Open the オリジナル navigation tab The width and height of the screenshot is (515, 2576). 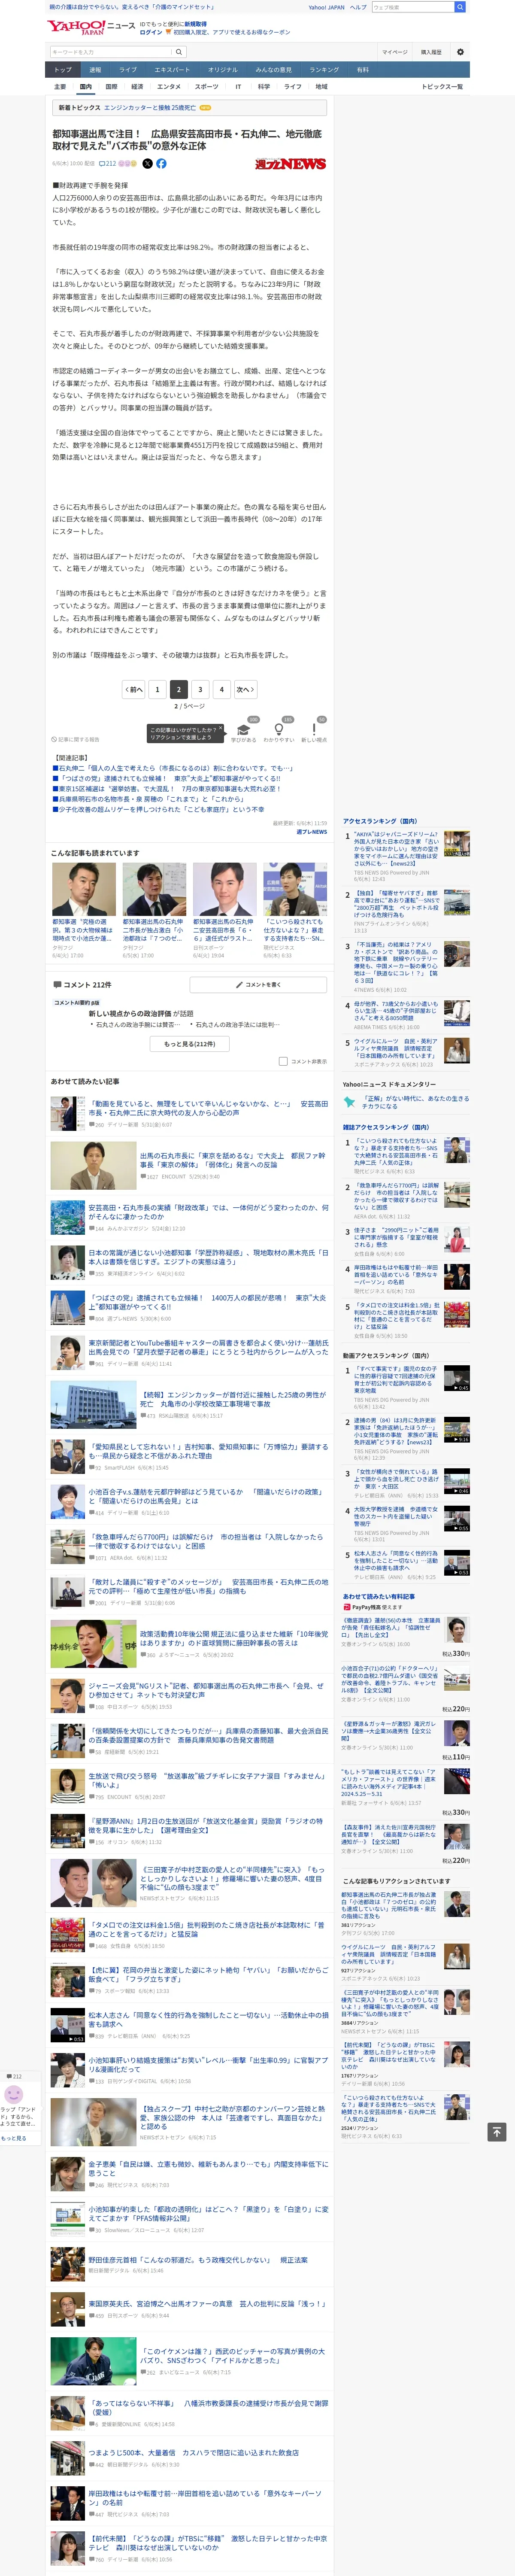223,70
